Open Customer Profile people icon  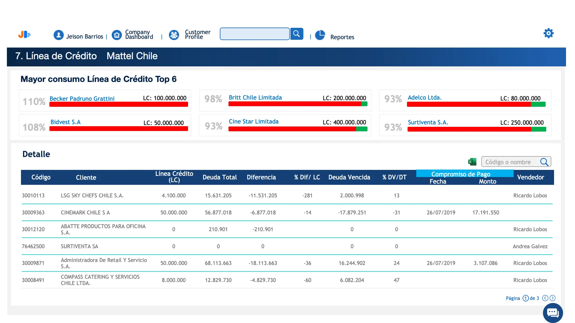click(x=174, y=35)
